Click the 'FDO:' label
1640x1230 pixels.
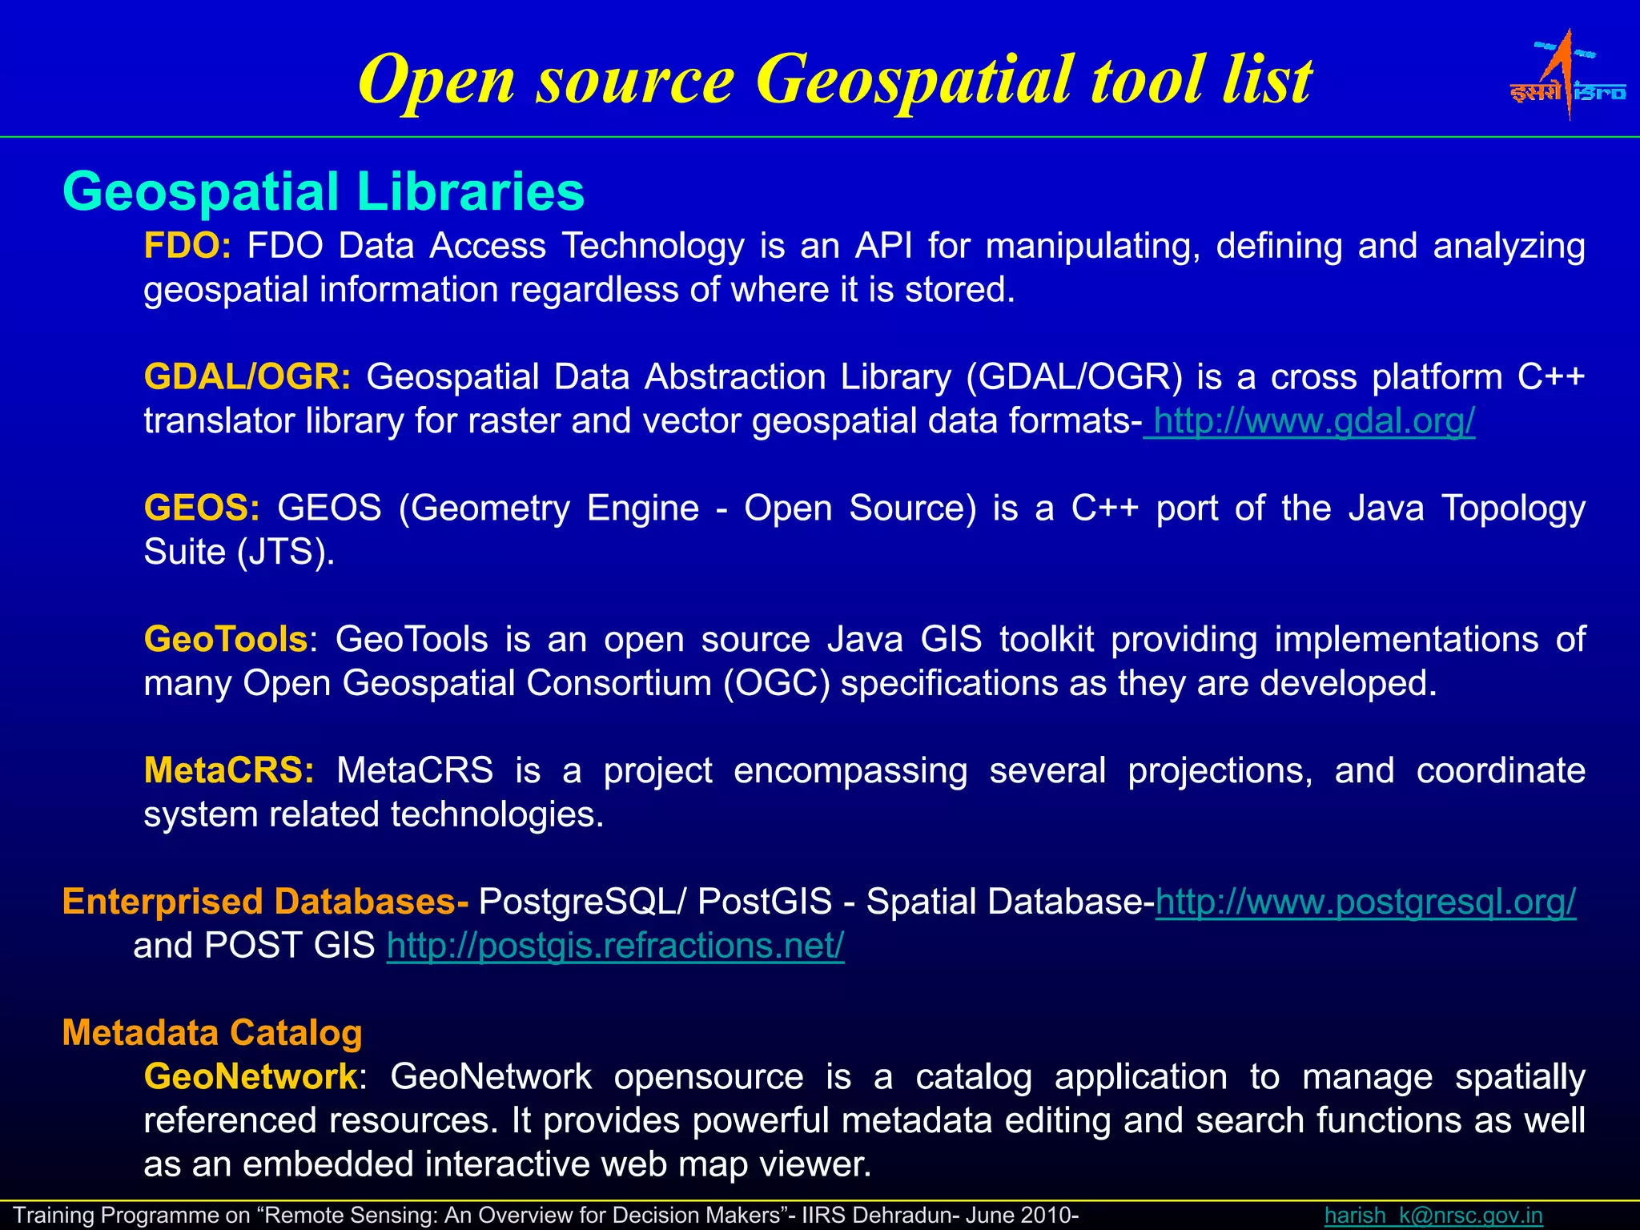click(187, 246)
